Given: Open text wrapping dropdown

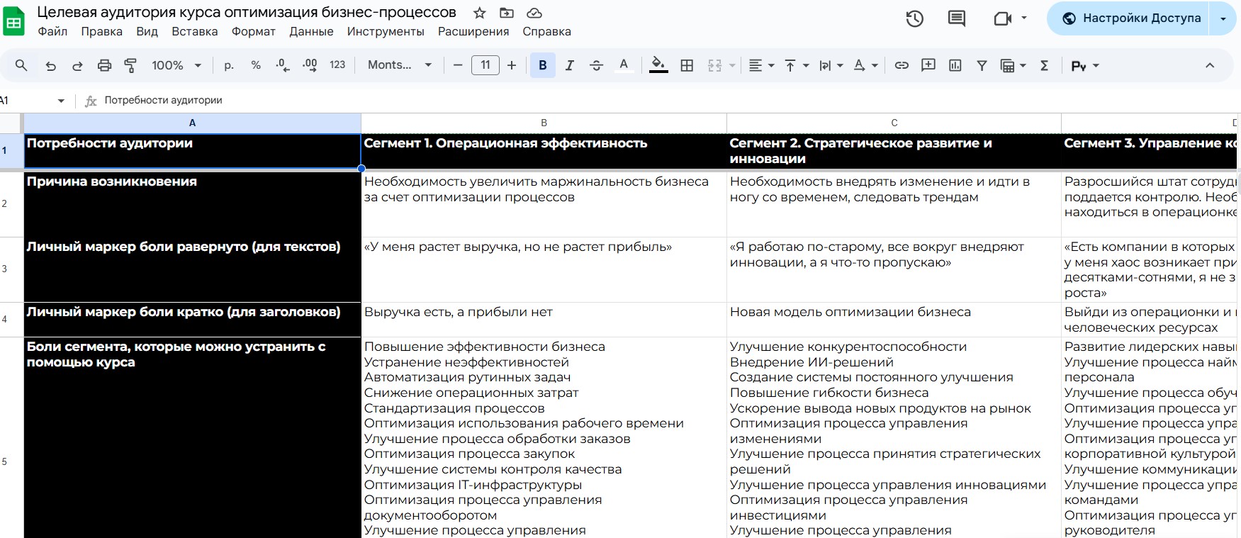Looking at the screenshot, I should [x=831, y=65].
